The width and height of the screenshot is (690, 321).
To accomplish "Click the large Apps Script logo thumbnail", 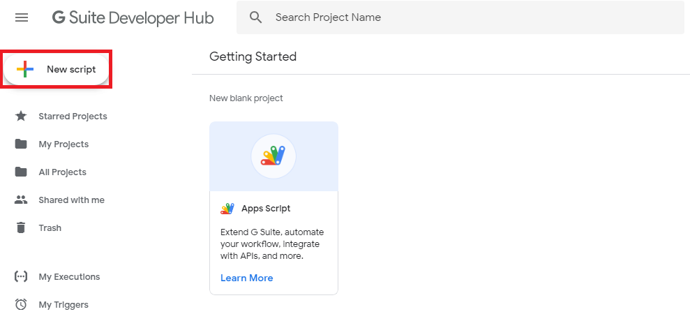I will coord(273,156).
